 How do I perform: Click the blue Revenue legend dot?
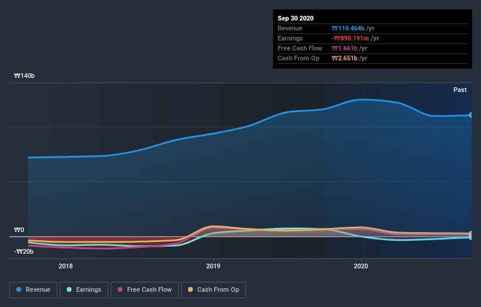(x=19, y=289)
